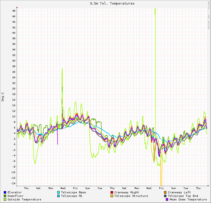211x203 pixels.
Task: Click the 0 tick label on y-axis
Action: point(14,144)
